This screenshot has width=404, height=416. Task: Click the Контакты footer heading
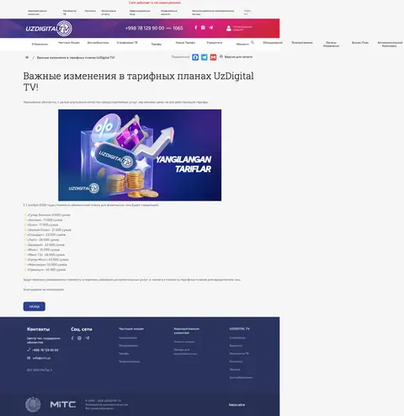pyautogui.click(x=39, y=329)
